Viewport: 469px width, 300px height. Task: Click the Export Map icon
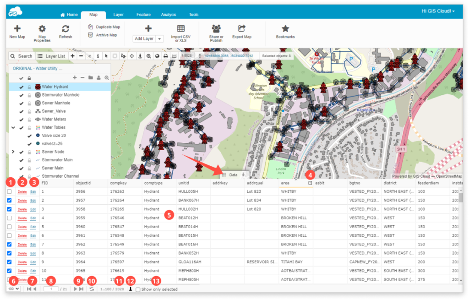tap(241, 28)
